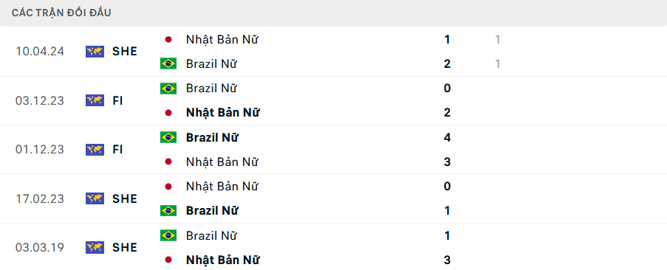Click the Các Trận Đối Đầu header
The height and width of the screenshot is (270, 667).
tap(62, 13)
